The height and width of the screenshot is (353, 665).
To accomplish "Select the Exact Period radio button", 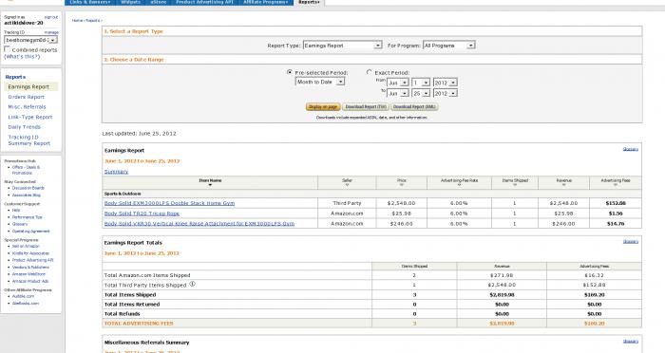I will tap(369, 72).
